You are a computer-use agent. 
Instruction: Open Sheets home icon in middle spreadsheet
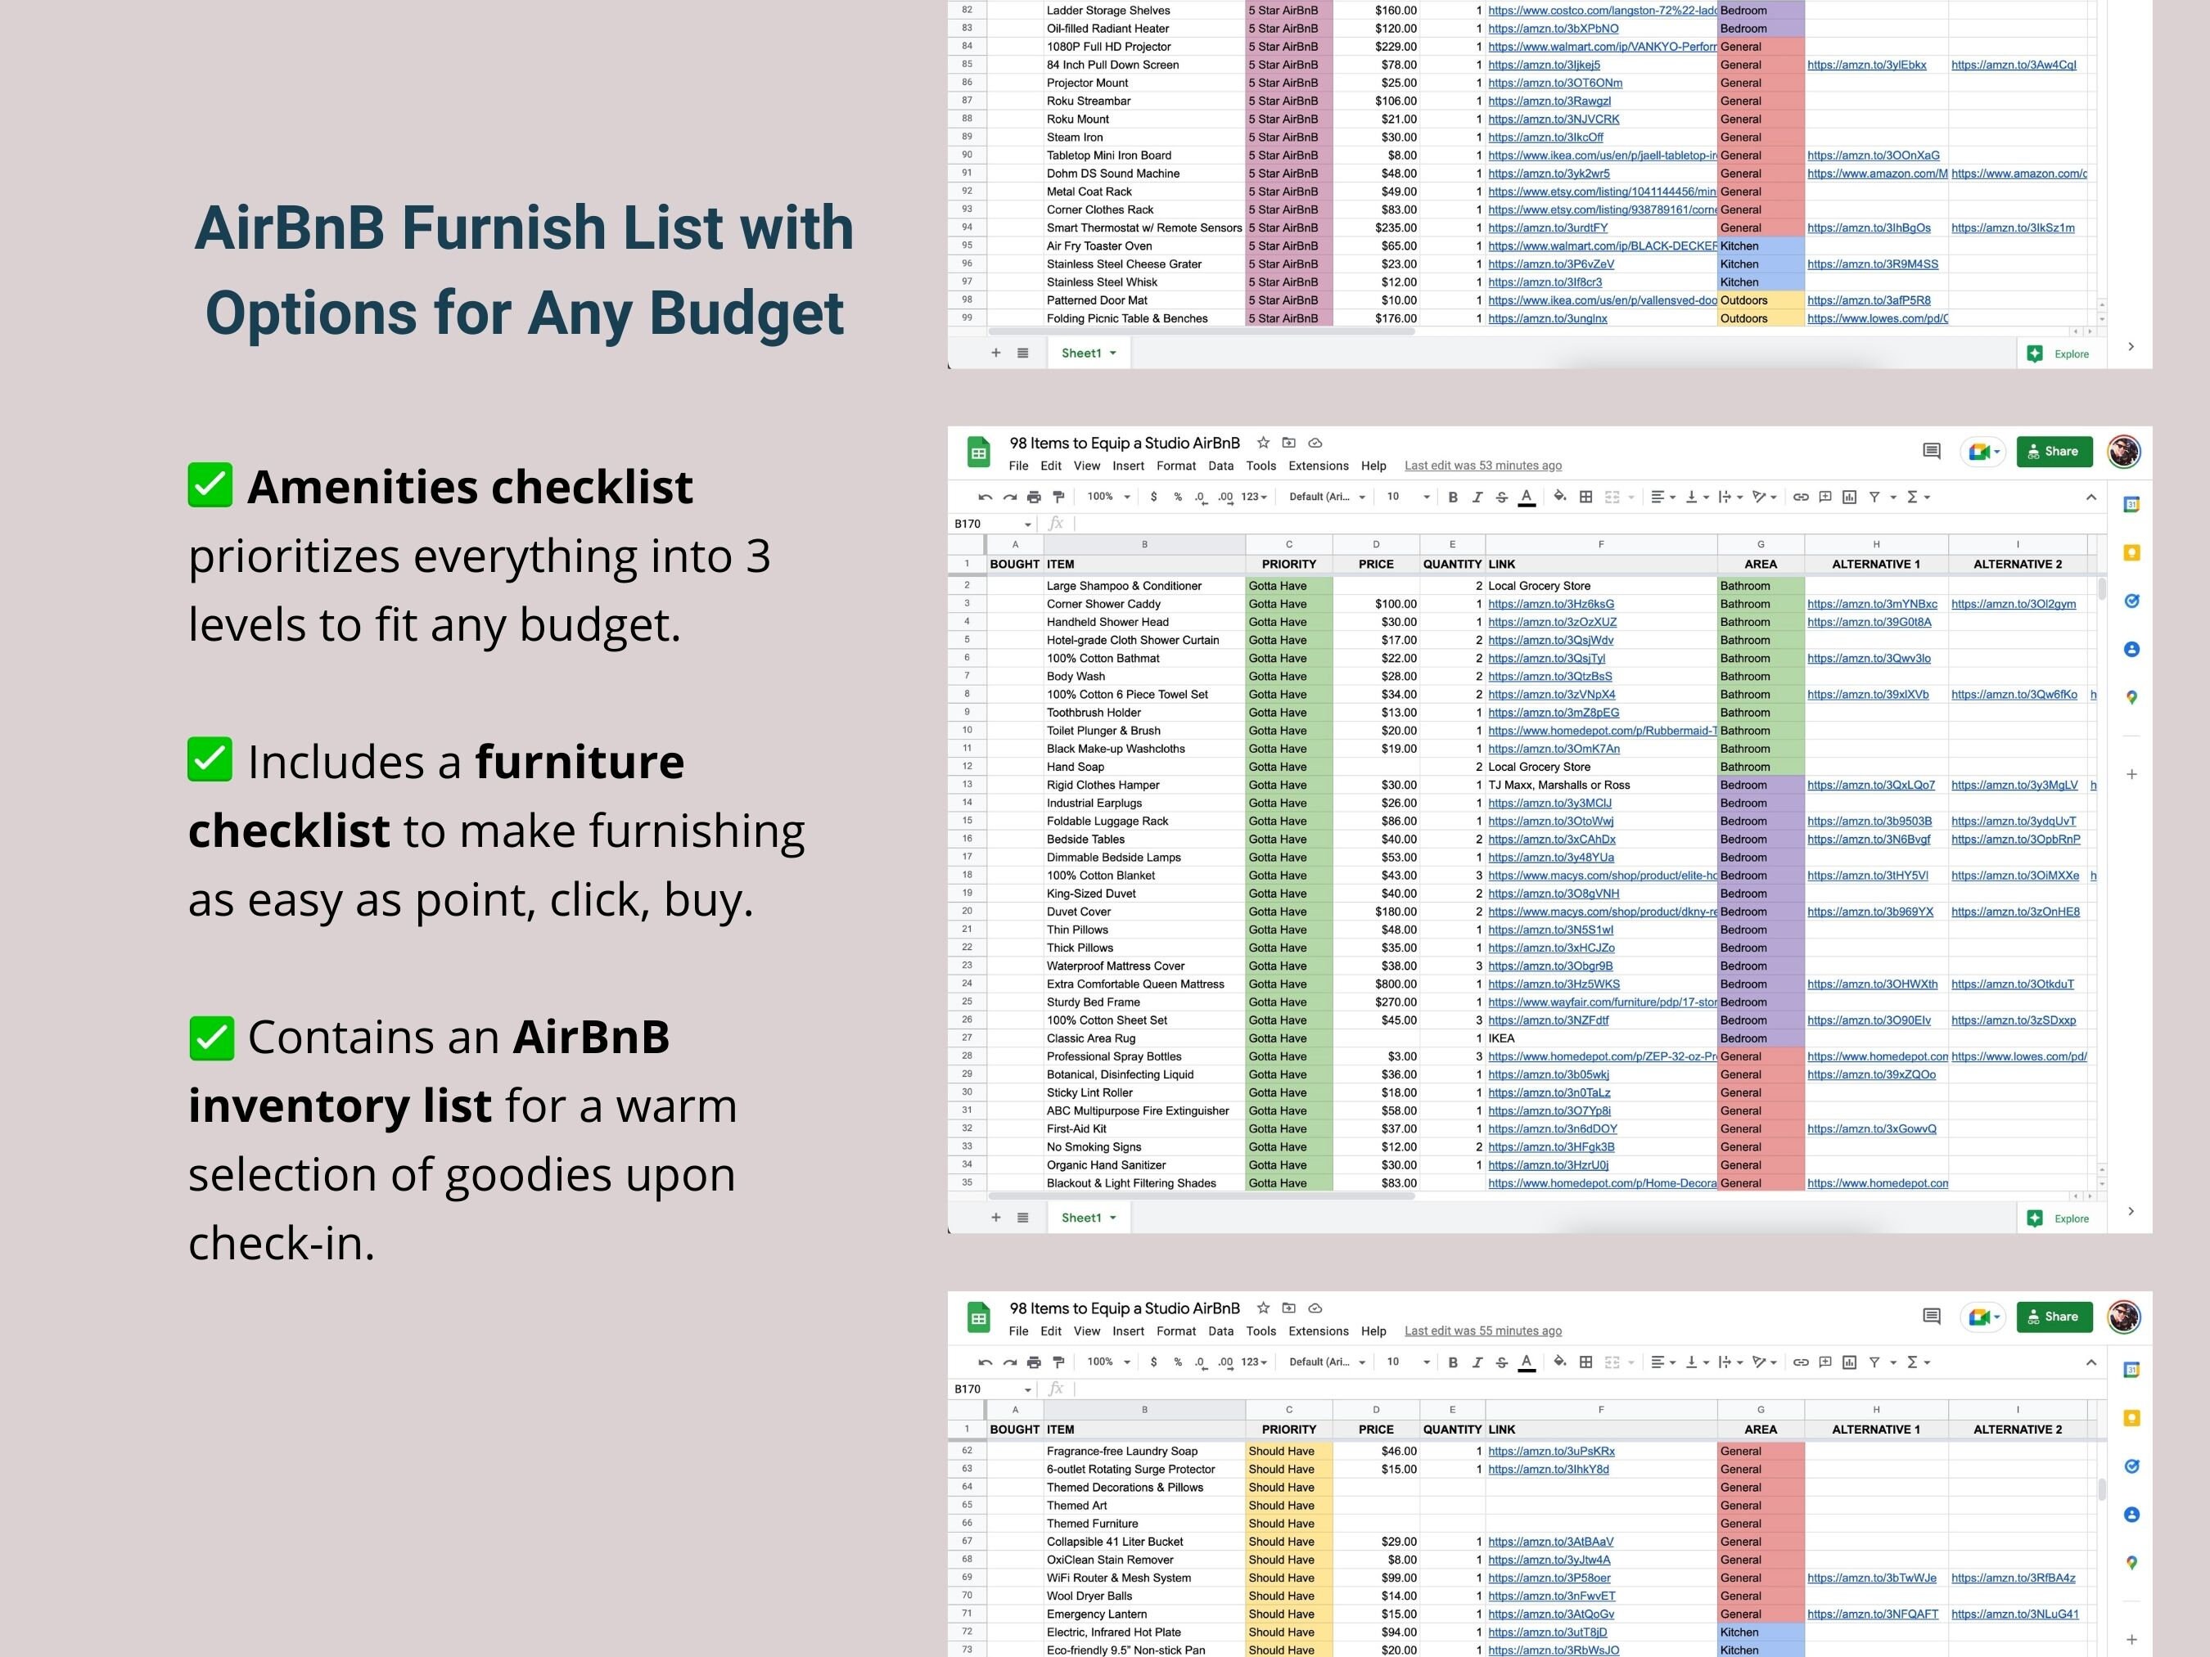pos(978,453)
